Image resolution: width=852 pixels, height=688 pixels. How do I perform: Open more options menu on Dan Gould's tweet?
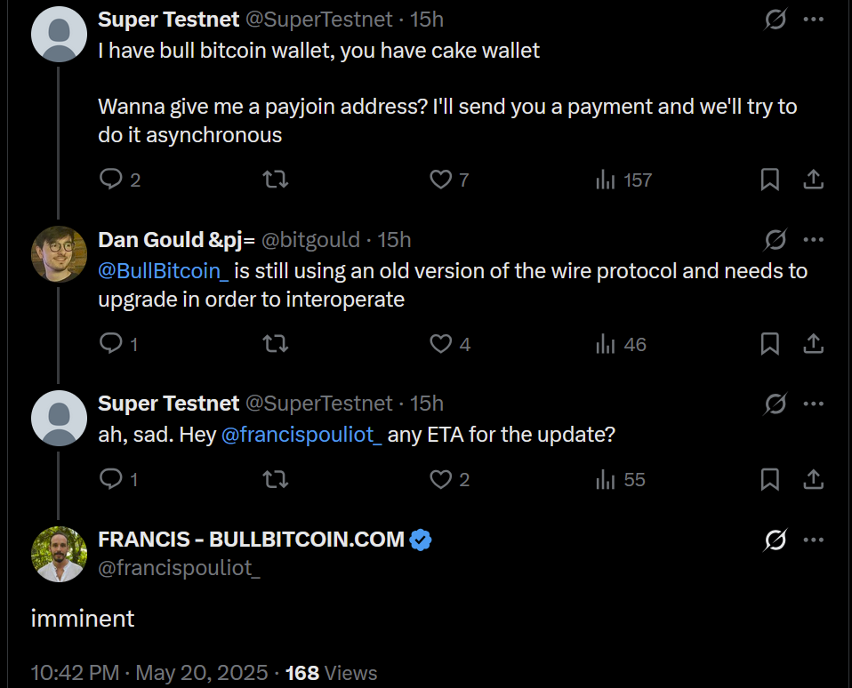point(813,239)
